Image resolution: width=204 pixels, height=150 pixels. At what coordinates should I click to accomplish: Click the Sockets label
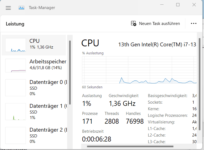(x=155, y=102)
